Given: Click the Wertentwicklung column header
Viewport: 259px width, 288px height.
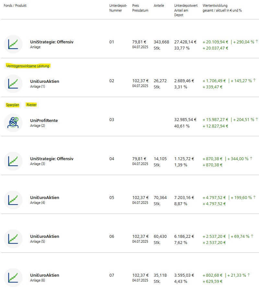Looking at the screenshot, I should click(215, 6).
